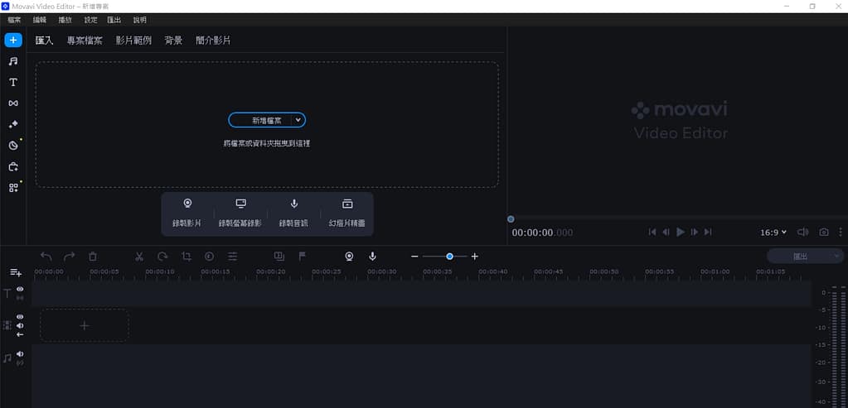This screenshot has width=848, height=408.
Task: Delete selected clip with the trash icon
Action: click(x=93, y=257)
